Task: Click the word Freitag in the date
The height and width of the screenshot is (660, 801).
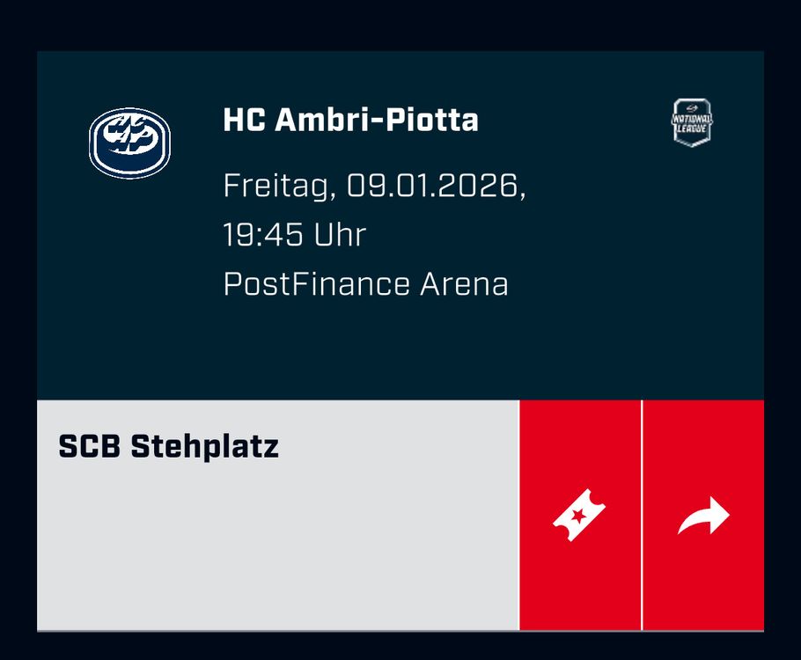Action: coord(276,186)
